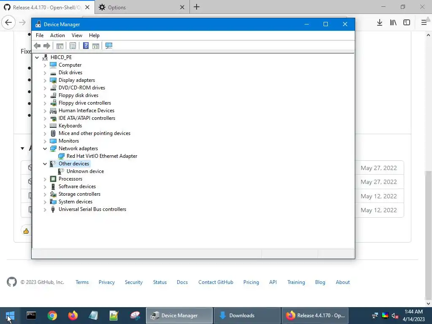The height and width of the screenshot is (324, 432).
Task: Click the muted speaker tray icon
Action: (x=395, y=316)
